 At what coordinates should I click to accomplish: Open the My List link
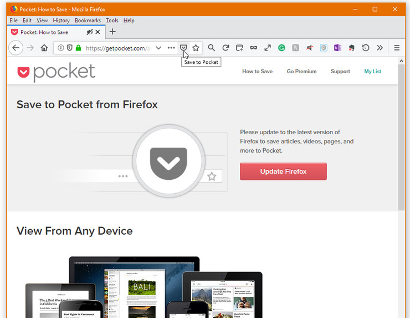coord(373,71)
